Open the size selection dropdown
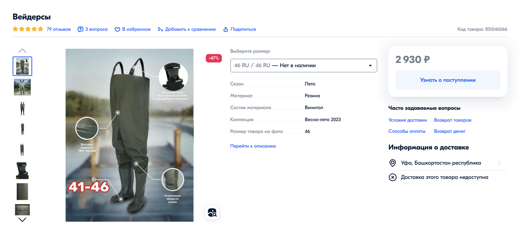523x238 pixels. coord(303,66)
